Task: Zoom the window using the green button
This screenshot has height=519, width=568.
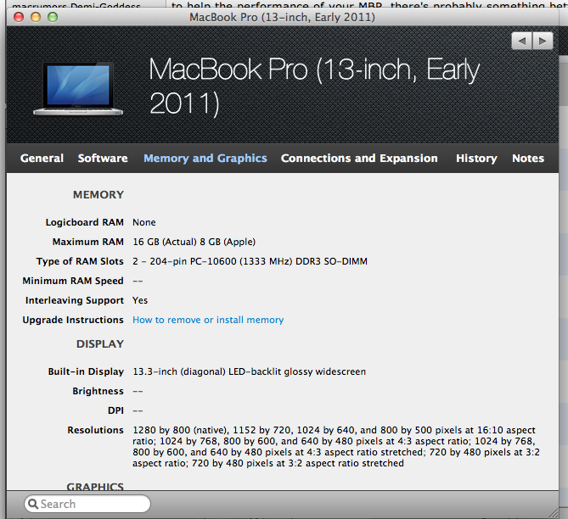Action: point(53,17)
